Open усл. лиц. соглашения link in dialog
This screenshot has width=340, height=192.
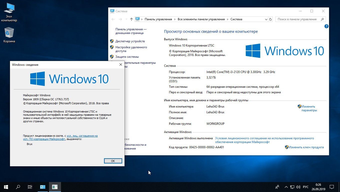pos(60,137)
